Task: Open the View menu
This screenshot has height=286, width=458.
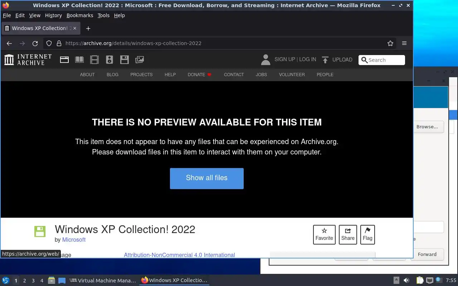Action: click(x=35, y=15)
